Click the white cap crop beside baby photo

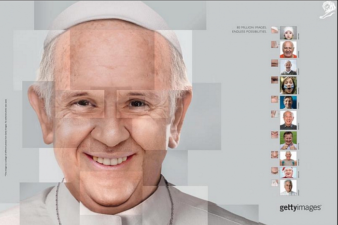(275, 30)
